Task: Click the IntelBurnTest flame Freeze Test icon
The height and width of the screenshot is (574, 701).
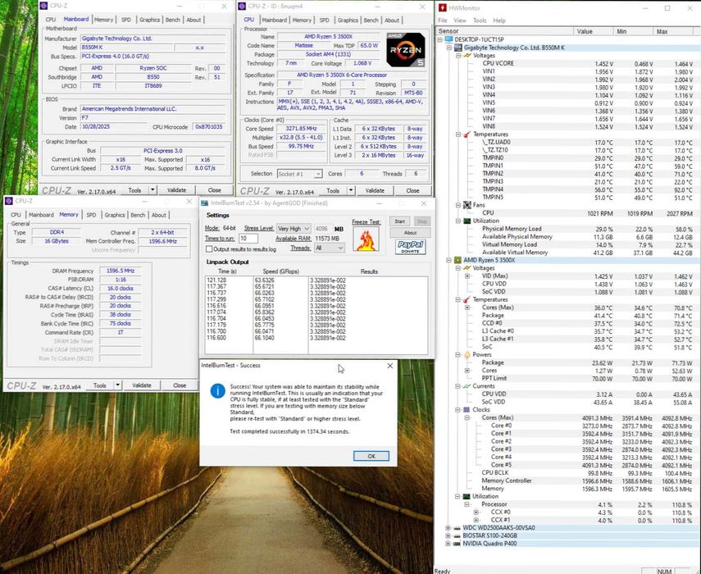Action: tap(366, 239)
